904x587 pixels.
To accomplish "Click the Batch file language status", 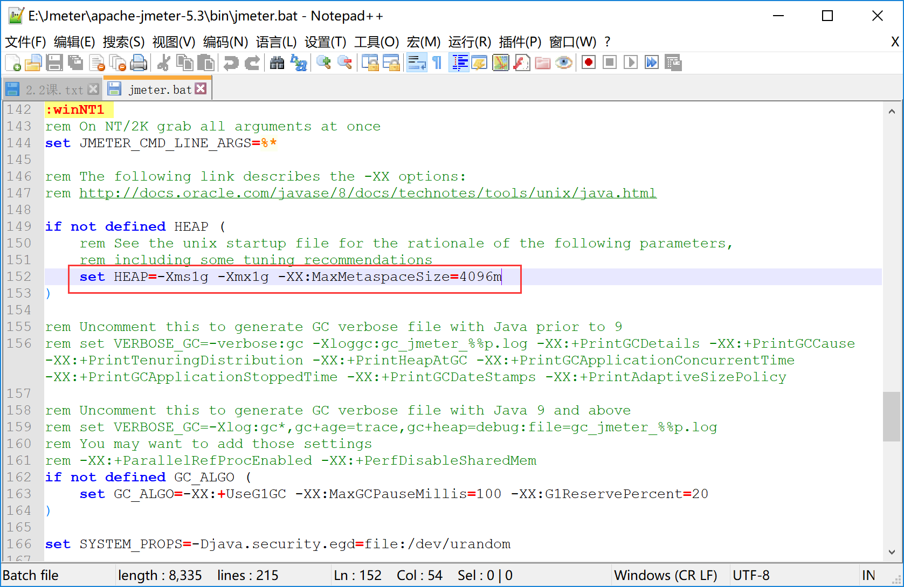I will tap(31, 575).
